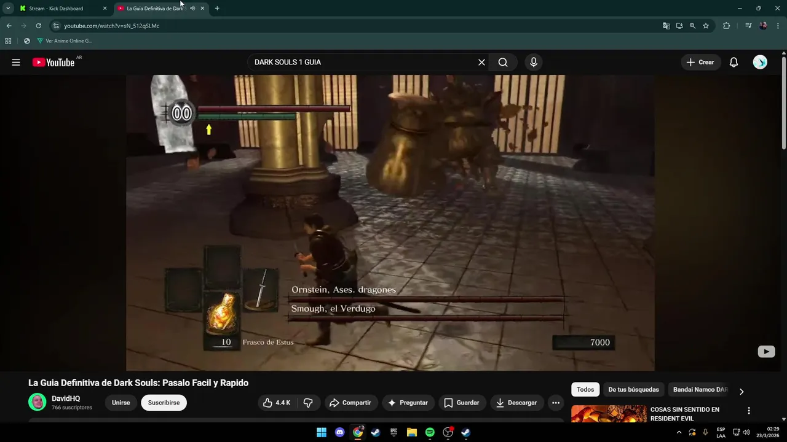Viewport: 787px width, 442px height.
Task: Clear the search text with the X
Action: (481, 62)
